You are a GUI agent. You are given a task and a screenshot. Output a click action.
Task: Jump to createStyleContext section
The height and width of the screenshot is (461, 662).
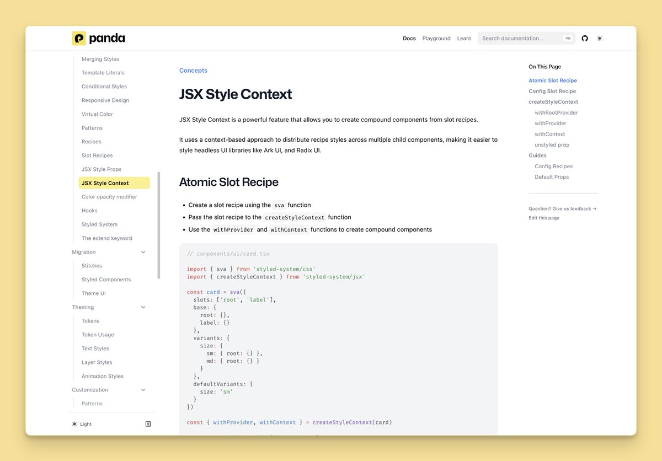pos(553,102)
